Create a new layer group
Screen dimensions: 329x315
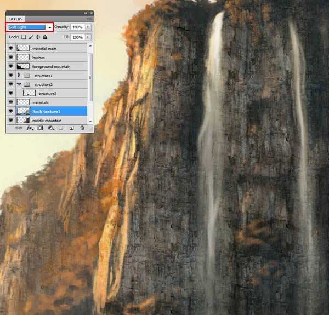[x=61, y=128]
